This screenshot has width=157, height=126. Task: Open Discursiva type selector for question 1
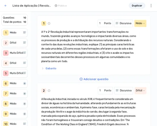pyautogui.click(x=123, y=23)
